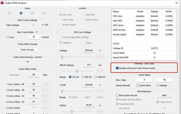Select the Intel GPU row in table
Image resolution: width=181 pixels, height=114 pixels.
(x=144, y=21)
